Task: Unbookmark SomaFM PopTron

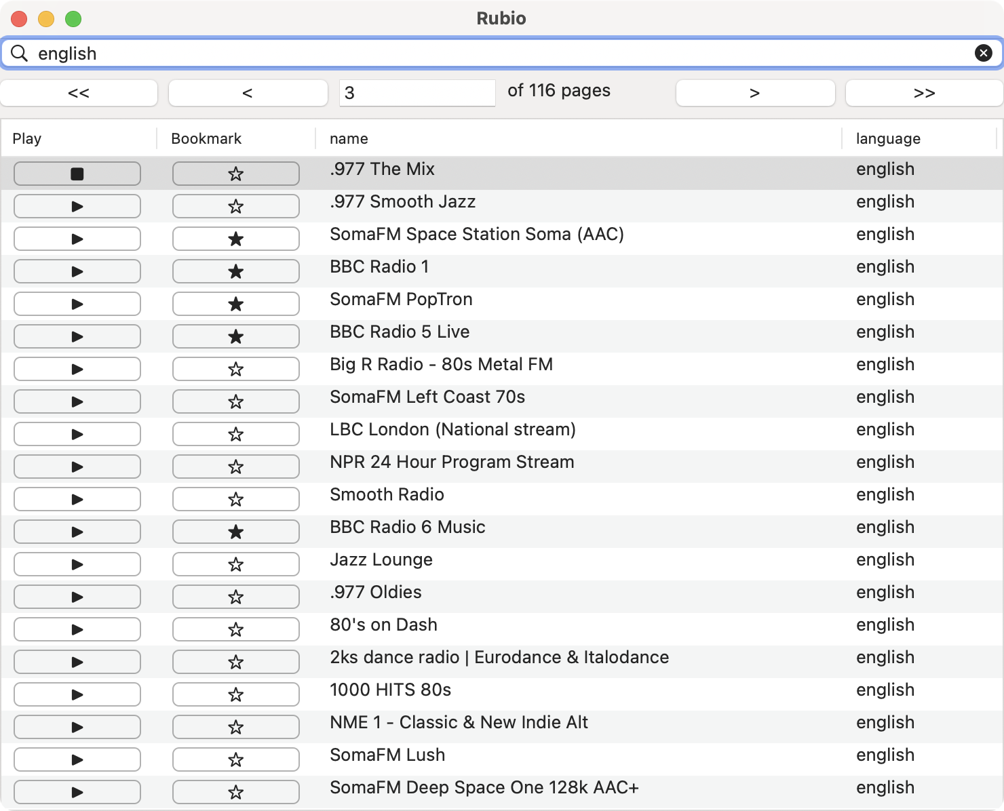Action: click(236, 304)
